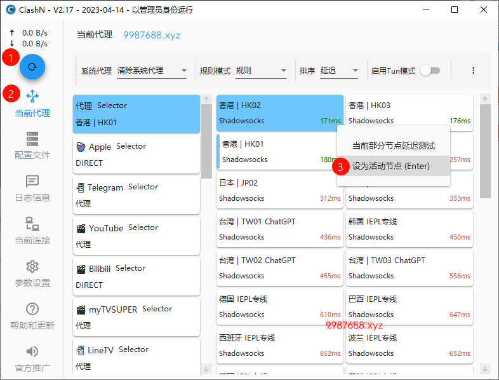Select the 日本 | JP02 node
Viewport: 499px width, 380px height.
280,191
